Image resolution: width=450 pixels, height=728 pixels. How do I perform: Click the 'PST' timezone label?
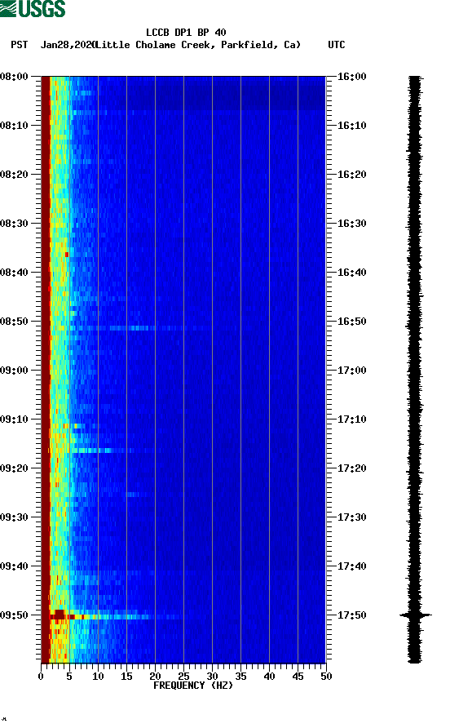click(x=19, y=45)
